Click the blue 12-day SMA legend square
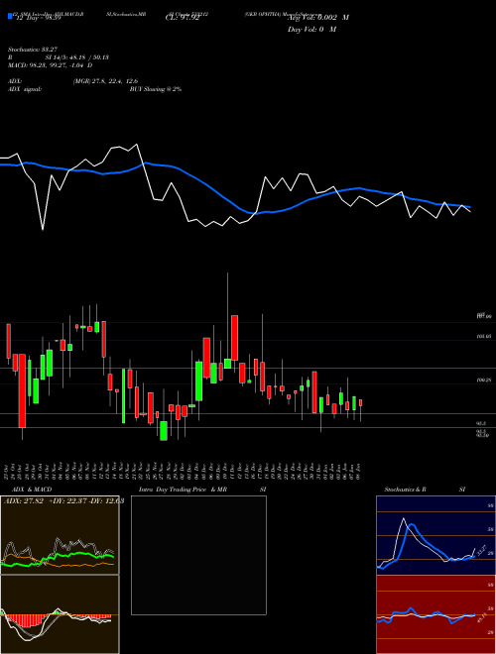 (10, 16)
